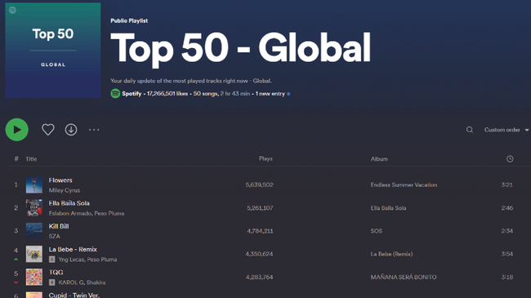
Task: Click the 4,283,764 plays value for TQG
Action: [260, 277]
